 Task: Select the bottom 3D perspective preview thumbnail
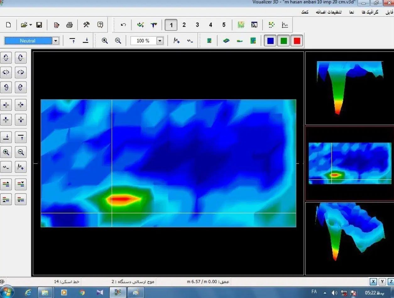click(x=349, y=239)
